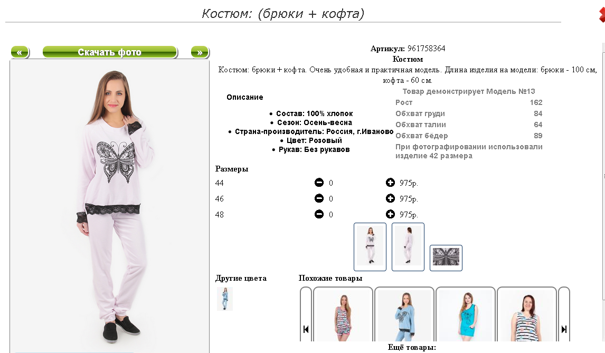Viewport: 605px width, 353px height.
Task: Select front view product thumbnail
Action: [x=370, y=247]
